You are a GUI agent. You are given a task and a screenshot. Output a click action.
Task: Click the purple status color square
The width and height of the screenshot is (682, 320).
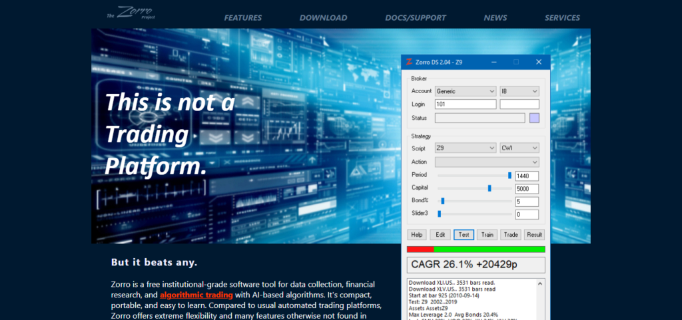click(x=533, y=118)
